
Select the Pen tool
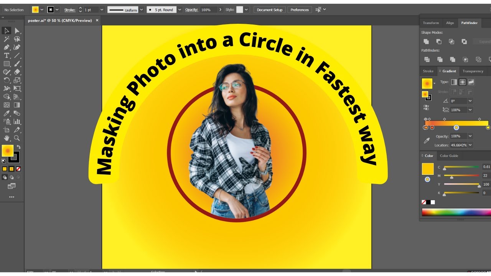[7, 47]
